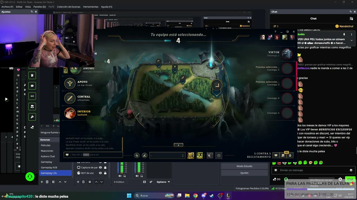Screen dimensions: 357x200
Task: Click the League chat input 'Haz clic o Intro'
Action: click(93, 155)
